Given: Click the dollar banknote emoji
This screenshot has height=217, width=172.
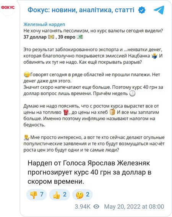Looking at the screenshot, I should (51, 37).
